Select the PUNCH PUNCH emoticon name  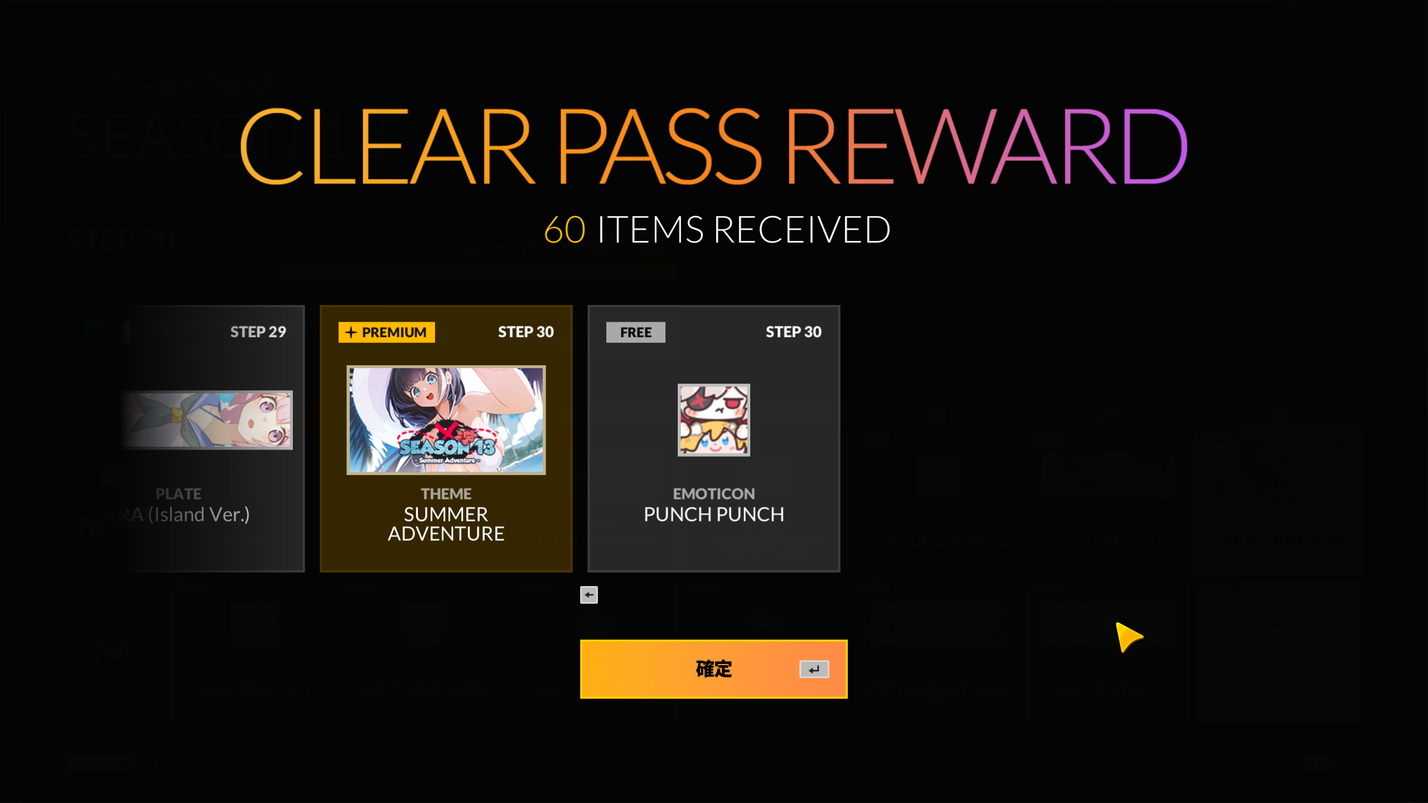(713, 514)
